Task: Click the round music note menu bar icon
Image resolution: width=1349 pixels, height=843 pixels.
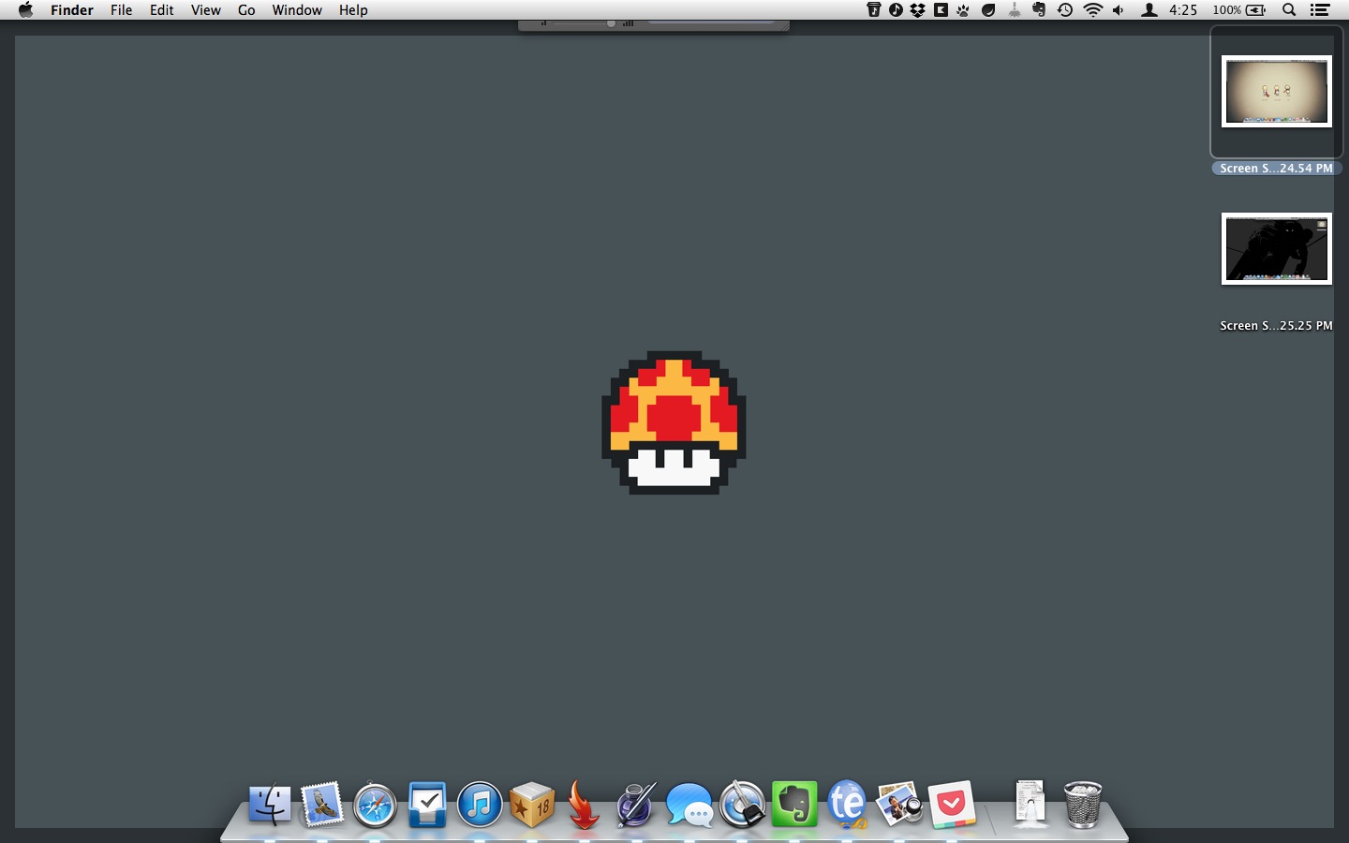Action: tap(896, 10)
